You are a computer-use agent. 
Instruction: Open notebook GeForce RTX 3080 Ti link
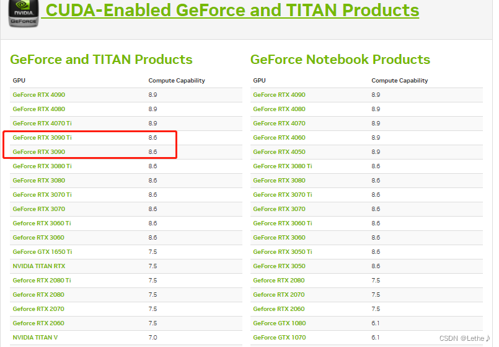pyautogui.click(x=283, y=166)
